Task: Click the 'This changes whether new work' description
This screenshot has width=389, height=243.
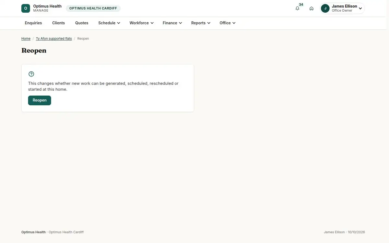Action: (x=103, y=86)
